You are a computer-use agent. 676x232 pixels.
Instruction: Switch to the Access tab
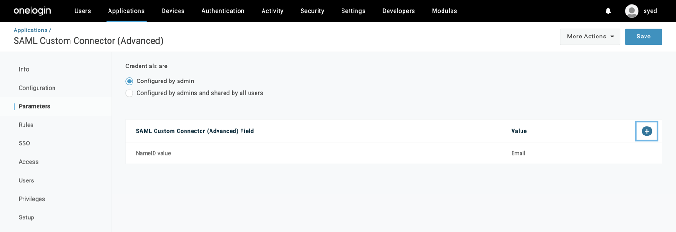coord(29,162)
